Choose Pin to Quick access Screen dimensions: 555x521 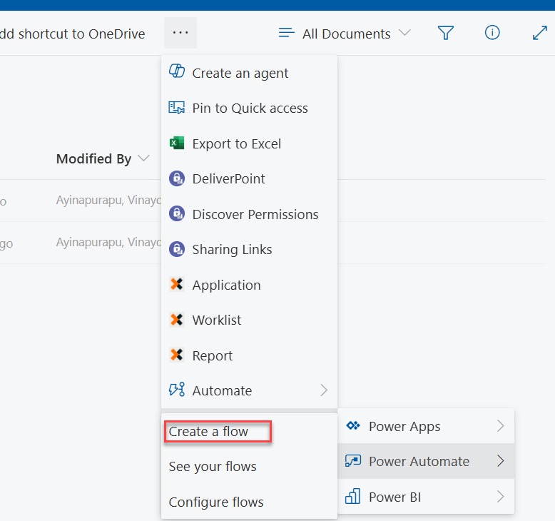pos(250,108)
